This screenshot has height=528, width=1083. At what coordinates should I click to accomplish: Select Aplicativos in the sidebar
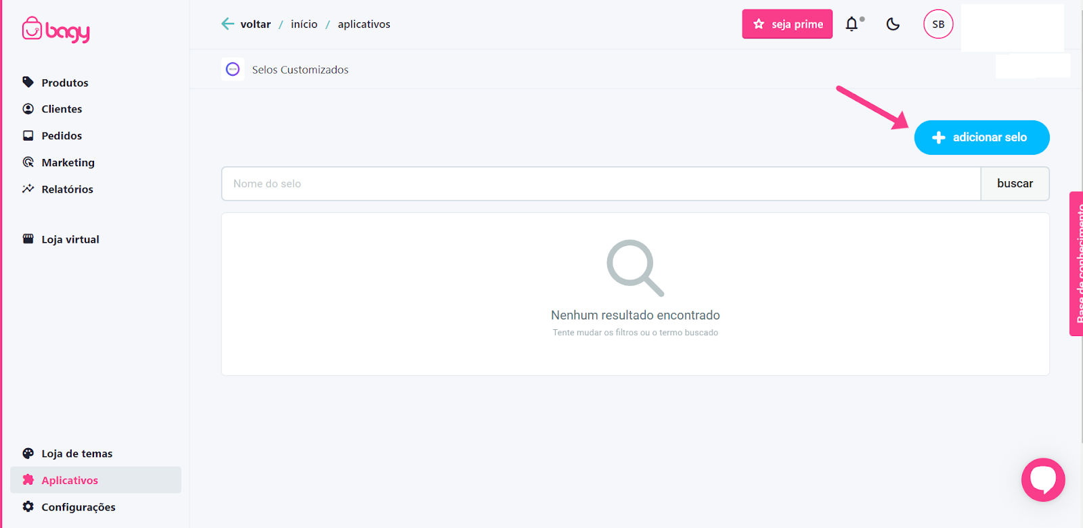95,480
